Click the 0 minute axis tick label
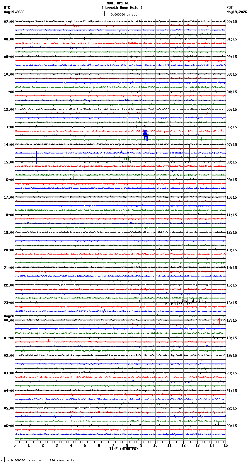The width and height of the screenshot is (249, 464). pos(15,446)
